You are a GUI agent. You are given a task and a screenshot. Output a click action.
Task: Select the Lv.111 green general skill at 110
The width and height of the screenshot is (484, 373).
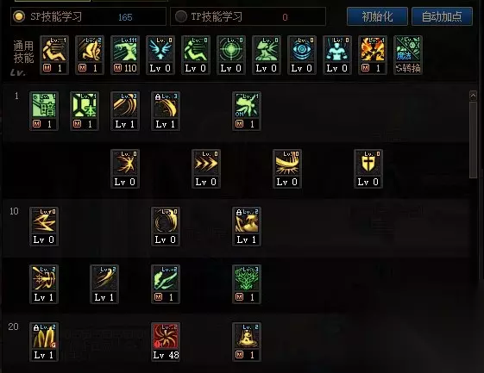click(125, 55)
